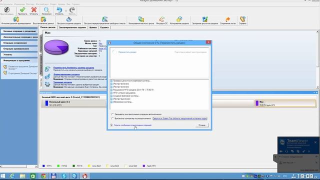Open Internet Explorer from taskbar
The width and height of the screenshot is (320, 180).
click(x=12, y=176)
